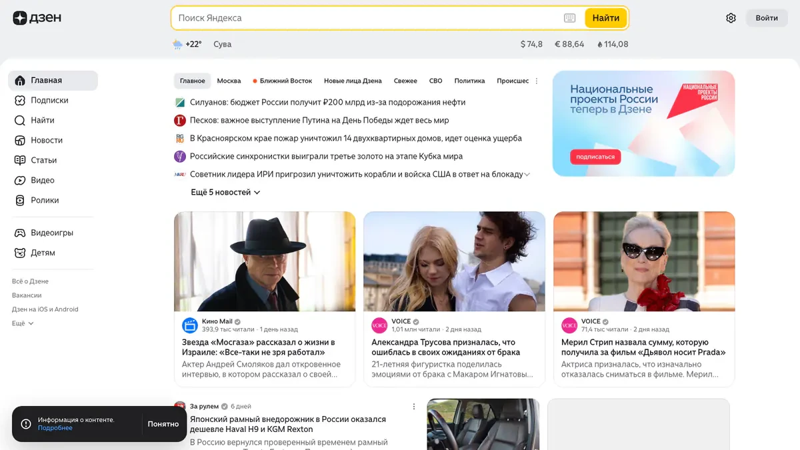This screenshot has height=450, width=800.
Task: Dismiss notice with Понятно button
Action: [163, 424]
